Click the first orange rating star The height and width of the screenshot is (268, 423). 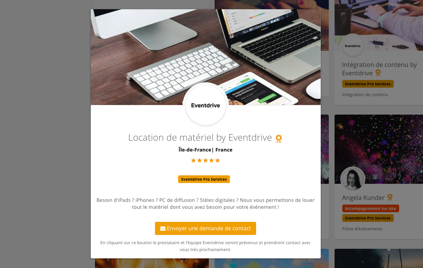[193, 160]
